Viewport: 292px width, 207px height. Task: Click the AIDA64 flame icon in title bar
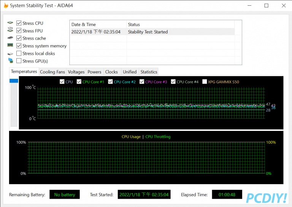point(6,6)
